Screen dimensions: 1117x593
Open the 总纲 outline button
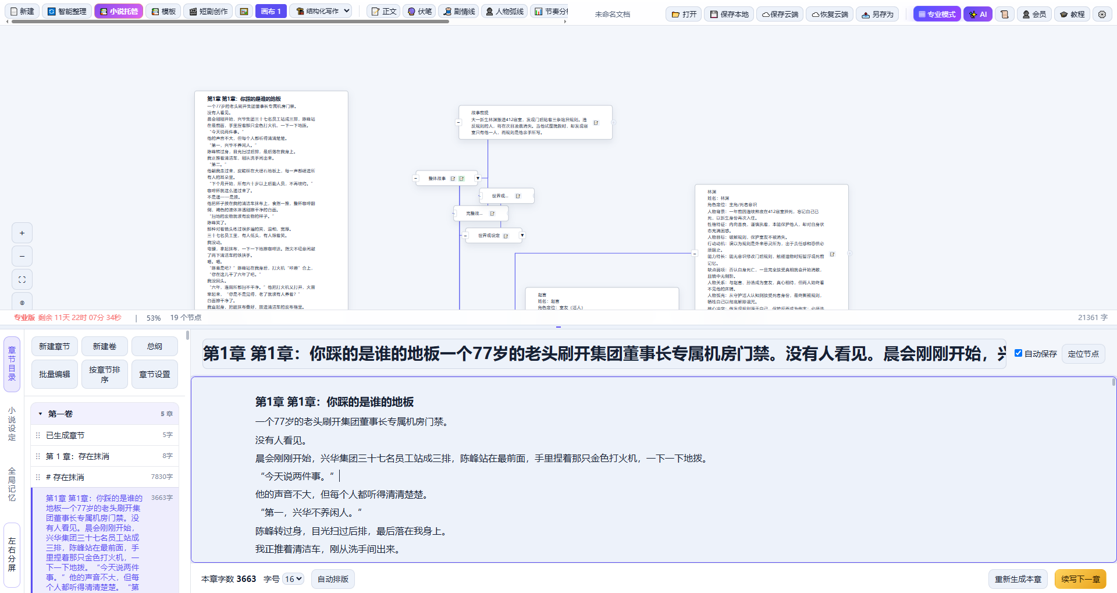tap(155, 346)
